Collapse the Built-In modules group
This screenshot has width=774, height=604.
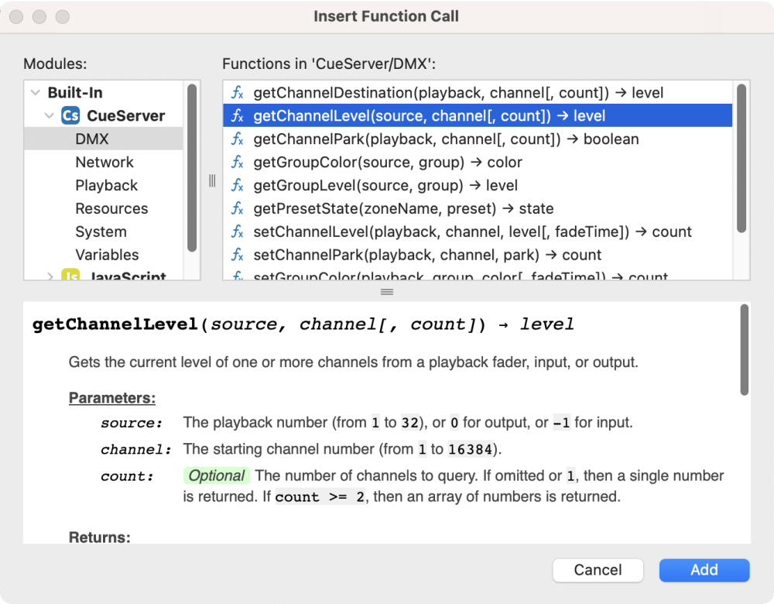coord(35,93)
